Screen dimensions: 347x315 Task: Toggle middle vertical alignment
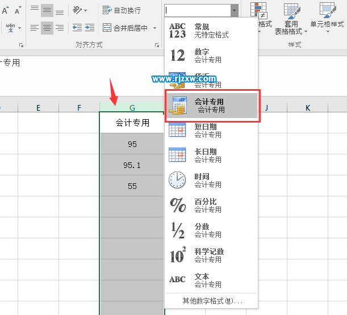pos(47,10)
